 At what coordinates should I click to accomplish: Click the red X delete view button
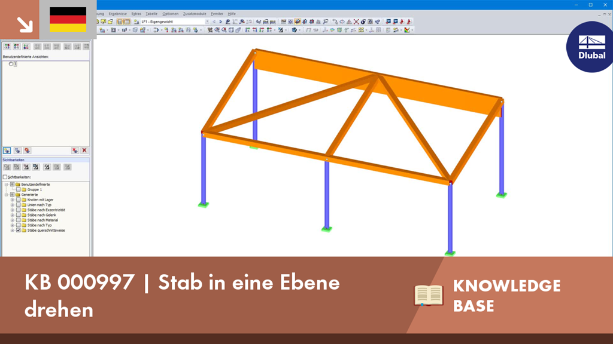84,150
